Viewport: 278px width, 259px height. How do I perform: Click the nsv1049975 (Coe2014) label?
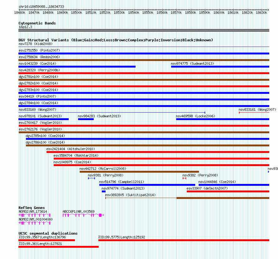[x=72, y=162]
